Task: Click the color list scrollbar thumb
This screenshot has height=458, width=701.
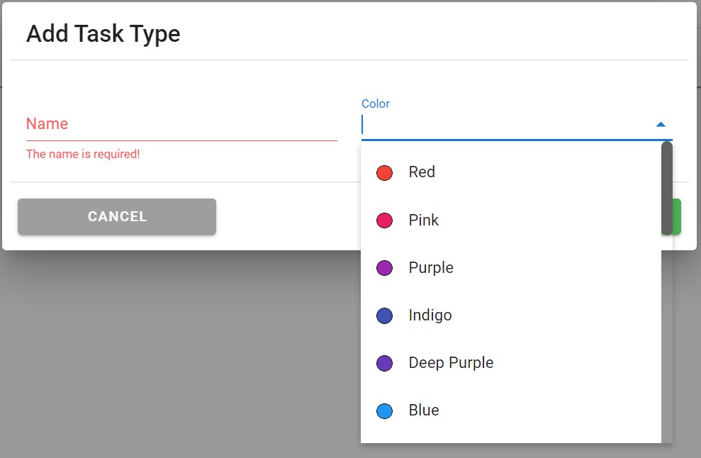Action: (x=666, y=188)
